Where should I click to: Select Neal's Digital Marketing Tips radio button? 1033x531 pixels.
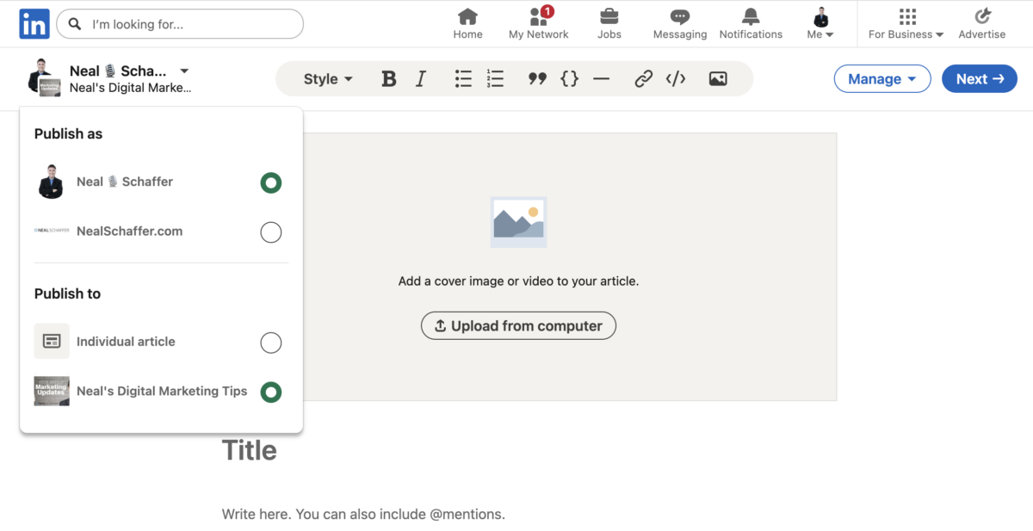point(270,392)
